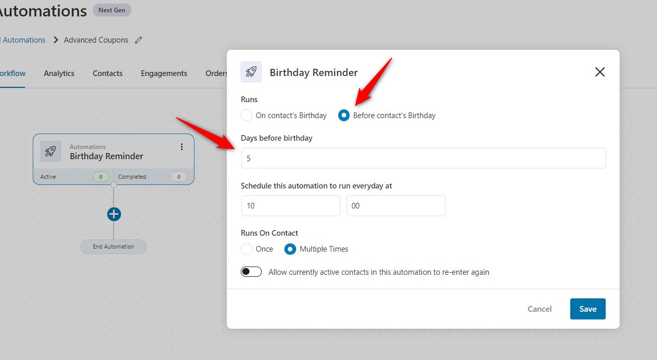
Task: Open the three-dot menu on the Birthday Reminder node
Action: [182, 147]
